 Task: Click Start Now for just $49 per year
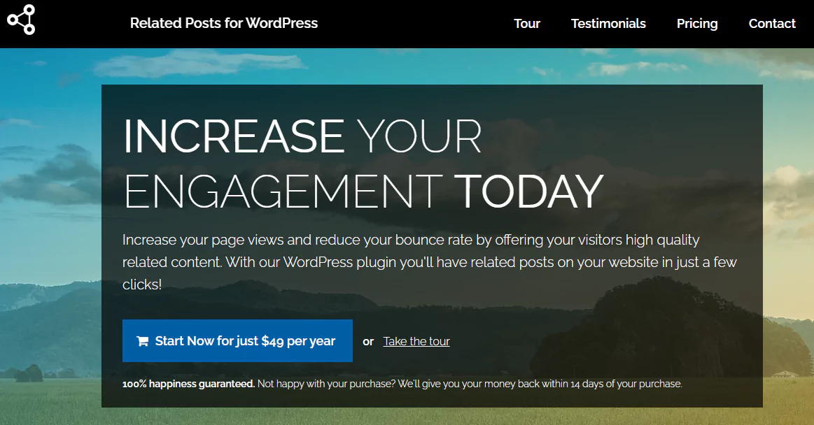237,340
